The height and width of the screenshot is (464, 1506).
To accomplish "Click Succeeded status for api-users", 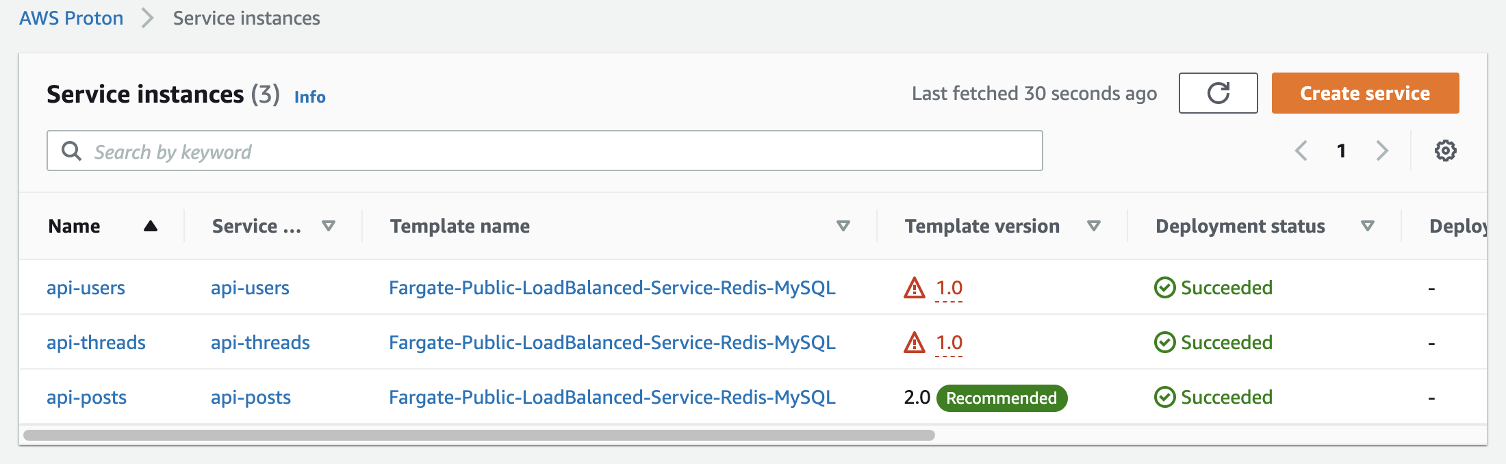I will click(x=1227, y=287).
